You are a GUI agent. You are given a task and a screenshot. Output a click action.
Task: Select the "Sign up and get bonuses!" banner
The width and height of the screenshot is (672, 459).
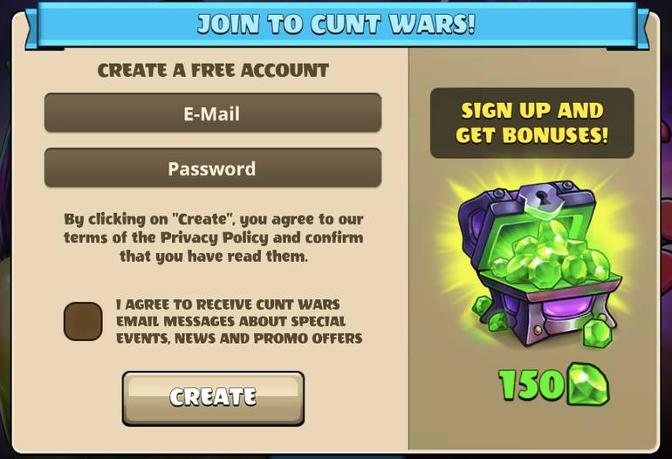pyautogui.click(x=531, y=123)
